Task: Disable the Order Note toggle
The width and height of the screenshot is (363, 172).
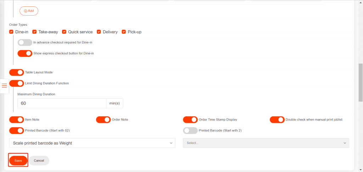Action: 103,120
